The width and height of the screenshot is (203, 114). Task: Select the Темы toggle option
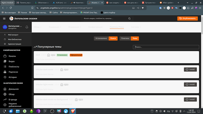(135, 38)
